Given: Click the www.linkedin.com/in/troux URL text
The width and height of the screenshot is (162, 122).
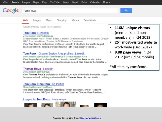Looking at the screenshot, I should (x=36, y=72).
